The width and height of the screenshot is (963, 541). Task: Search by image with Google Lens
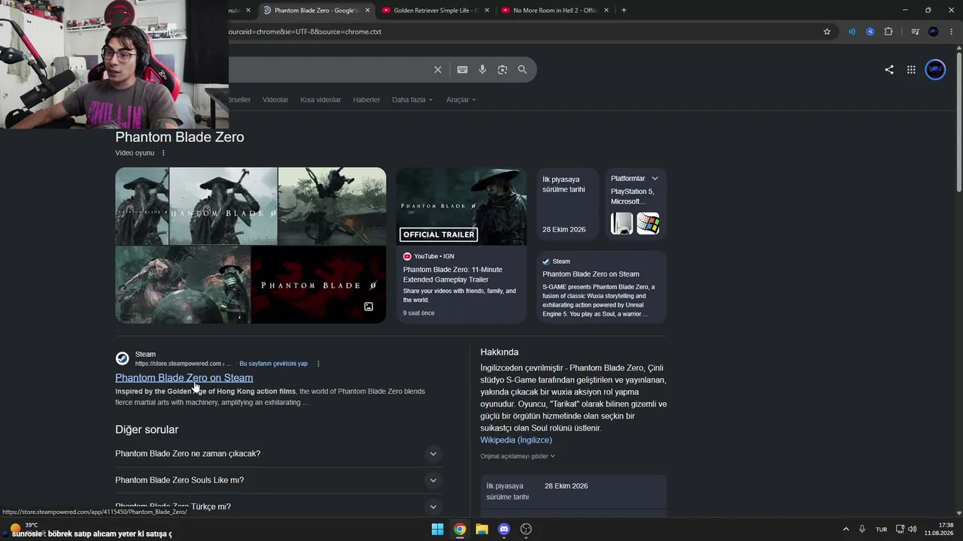pyautogui.click(x=503, y=70)
